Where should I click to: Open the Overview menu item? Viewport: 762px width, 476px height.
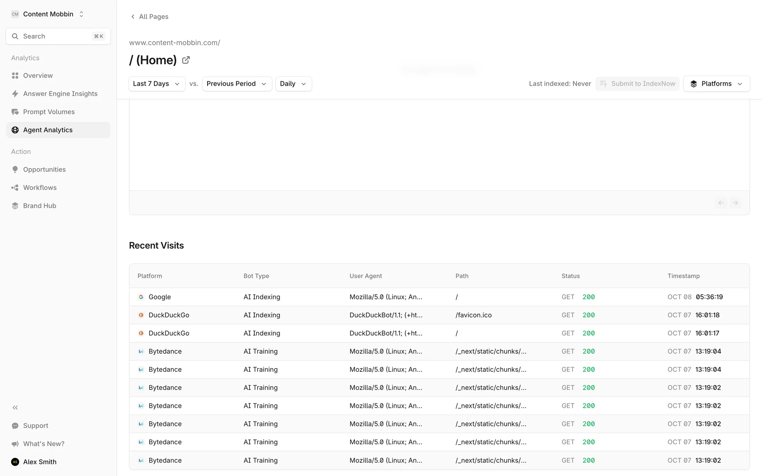38,75
